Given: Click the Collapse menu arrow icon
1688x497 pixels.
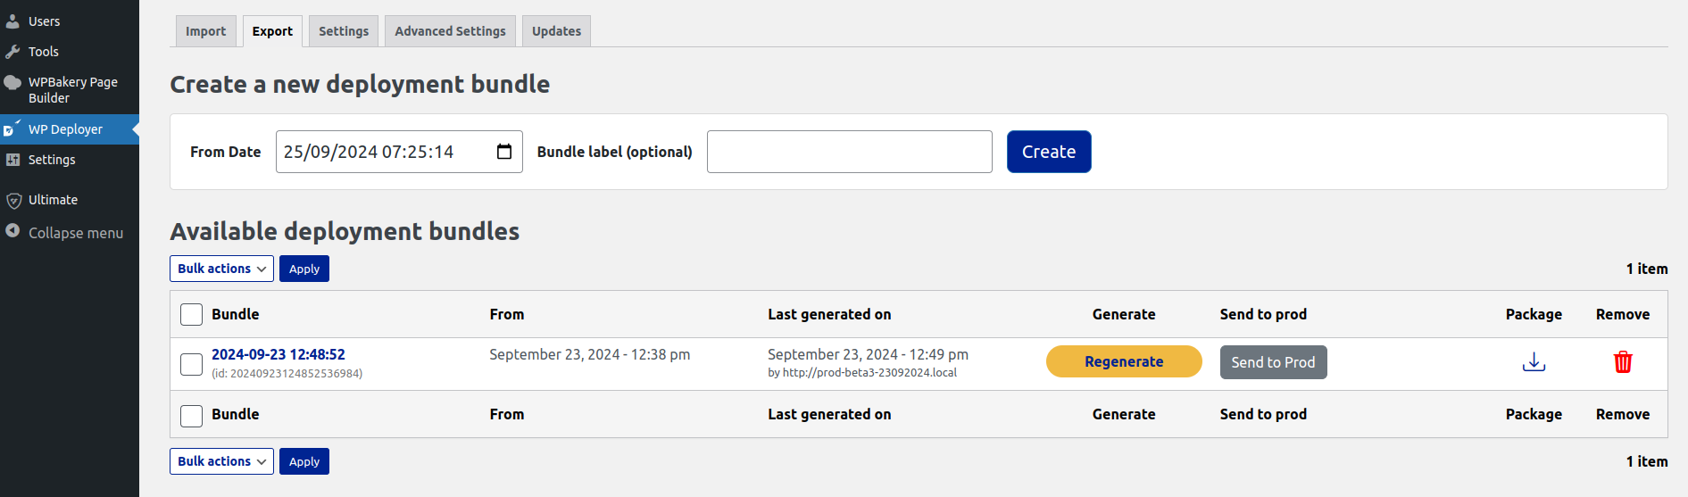Looking at the screenshot, I should [x=12, y=231].
